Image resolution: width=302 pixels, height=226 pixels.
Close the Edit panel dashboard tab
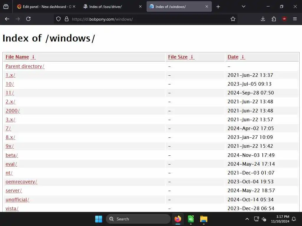(x=74, y=6)
